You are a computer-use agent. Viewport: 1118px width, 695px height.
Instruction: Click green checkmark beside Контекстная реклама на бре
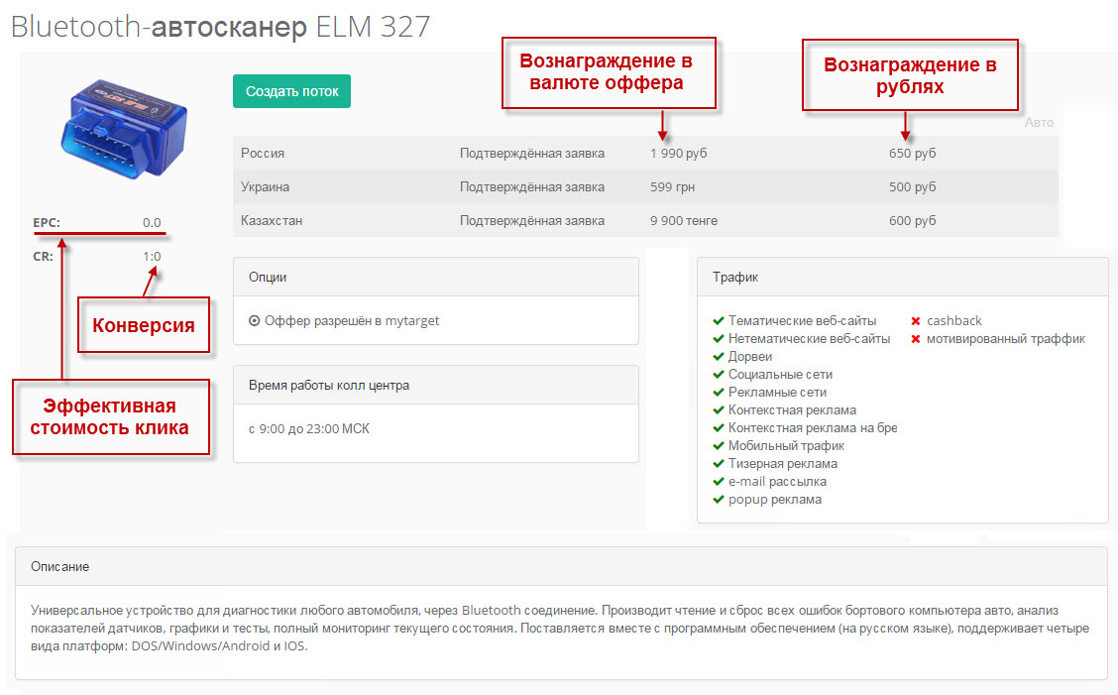click(x=719, y=428)
